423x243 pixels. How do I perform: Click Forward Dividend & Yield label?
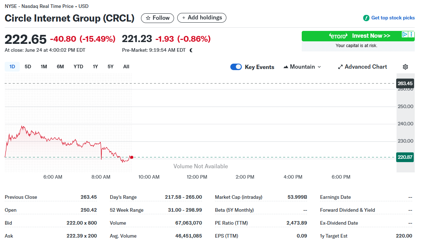pyautogui.click(x=347, y=210)
